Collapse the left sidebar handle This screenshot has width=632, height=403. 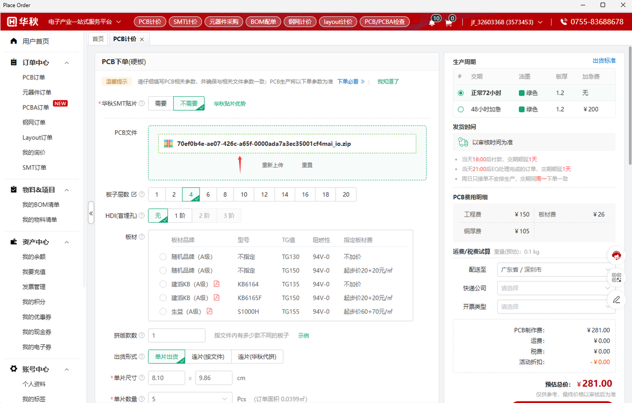[x=91, y=213]
